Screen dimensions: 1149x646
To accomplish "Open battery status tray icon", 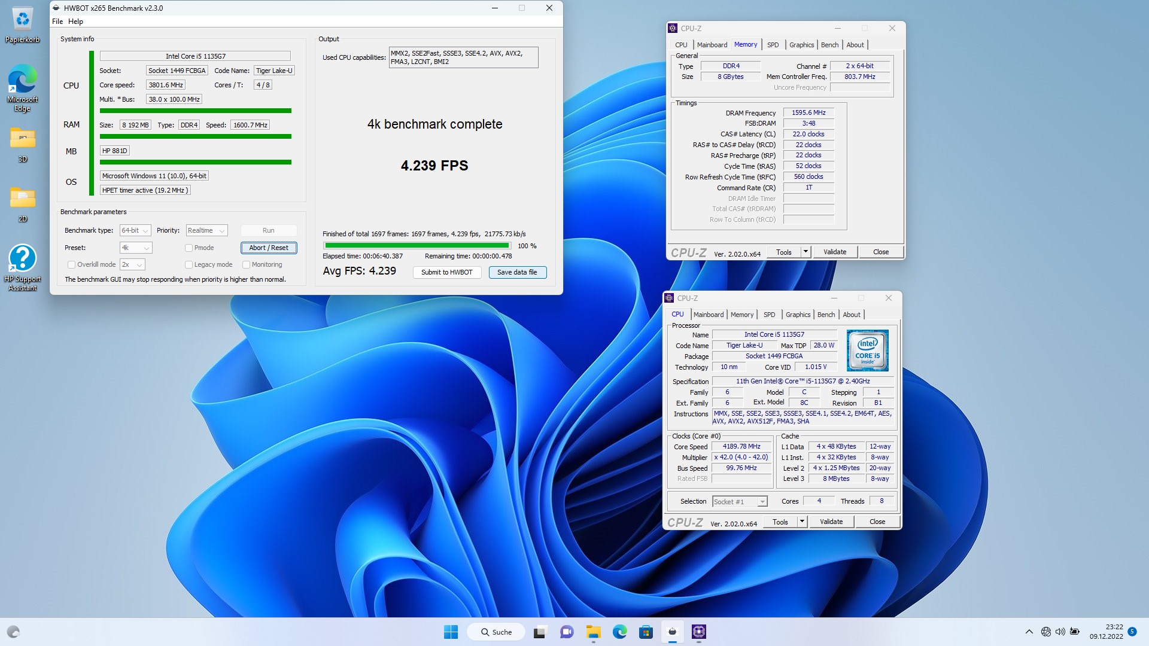I will [x=1075, y=632].
